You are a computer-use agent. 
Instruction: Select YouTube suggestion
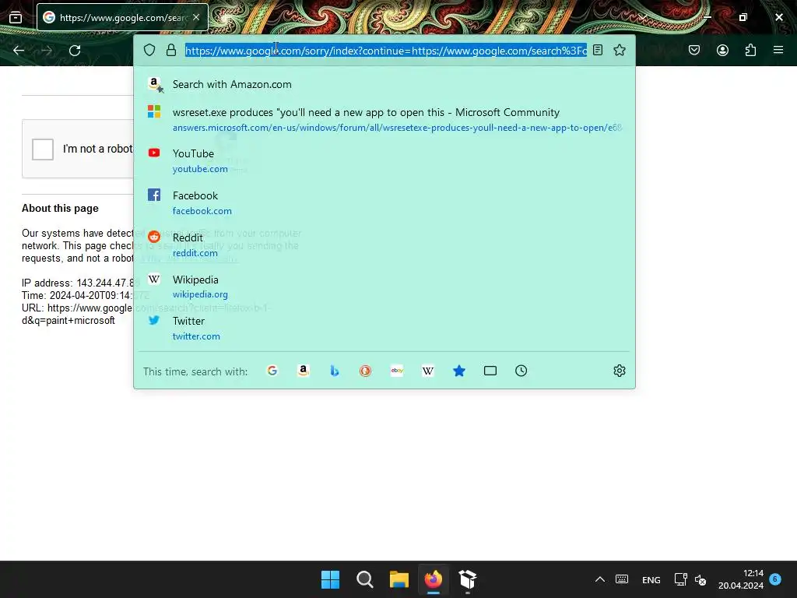384,160
